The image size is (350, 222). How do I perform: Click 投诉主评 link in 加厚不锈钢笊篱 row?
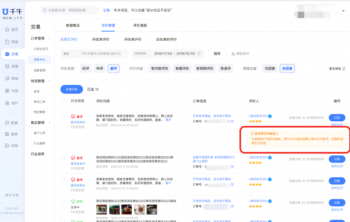337,166
